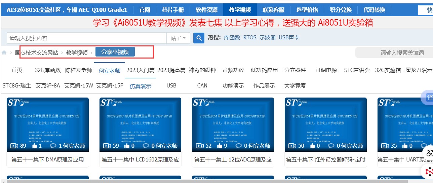The height and width of the screenshot is (183, 433).
Task: Open the 选型价格 top navigation item
Action: (307, 10)
